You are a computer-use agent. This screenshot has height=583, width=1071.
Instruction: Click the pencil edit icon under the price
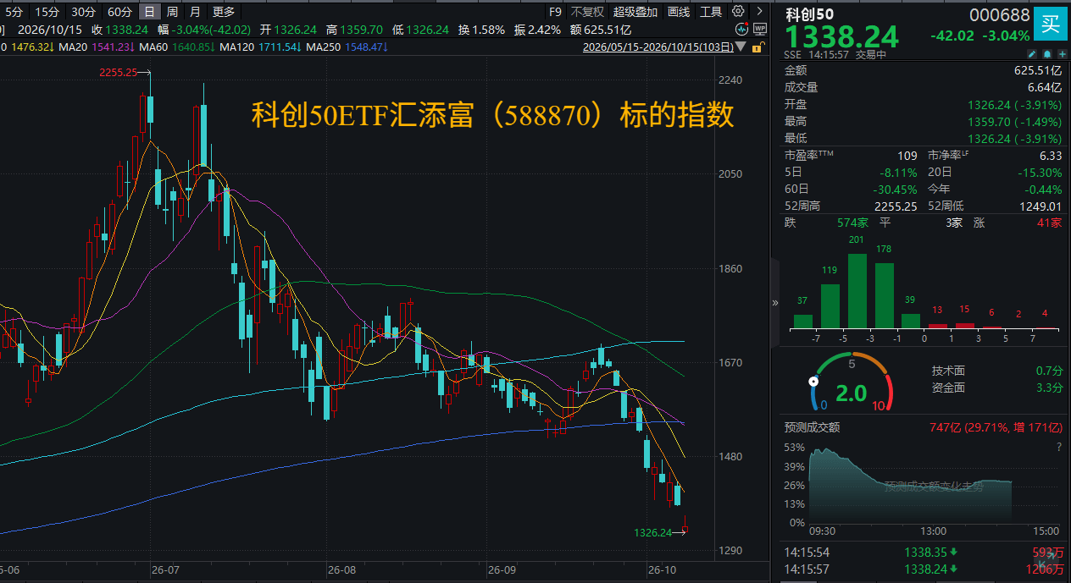tap(1033, 54)
